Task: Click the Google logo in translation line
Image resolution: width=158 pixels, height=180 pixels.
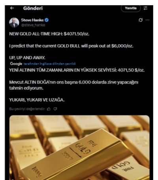Action: 16,64
